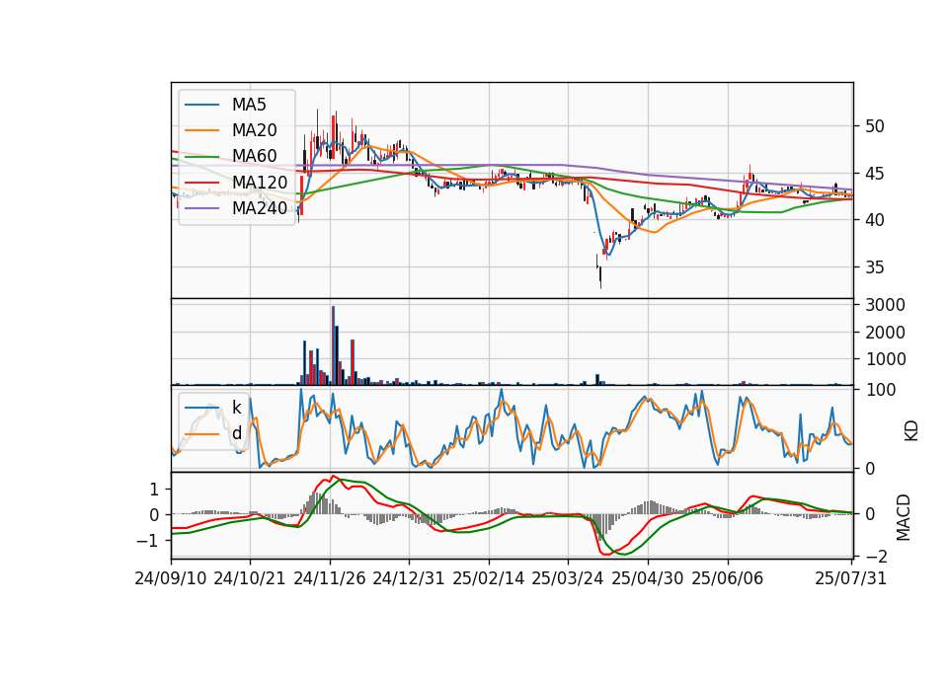
Task: Click the MACD right axis value −2
Action: click(x=876, y=556)
